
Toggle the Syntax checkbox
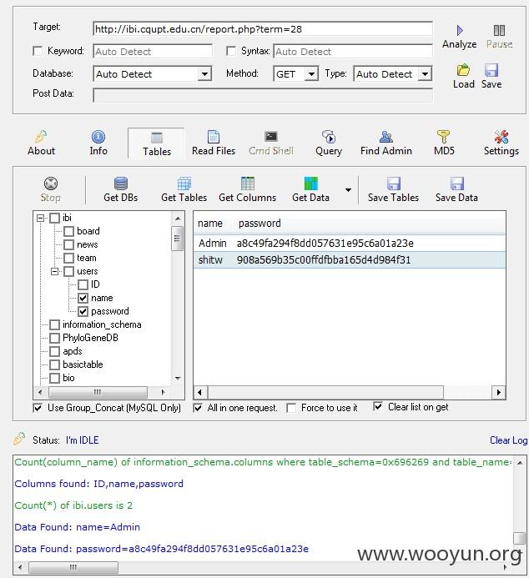point(231,51)
